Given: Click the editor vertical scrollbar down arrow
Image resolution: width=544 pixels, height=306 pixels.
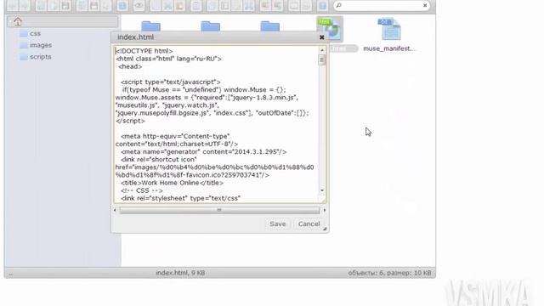Looking at the screenshot, I should point(322,190).
